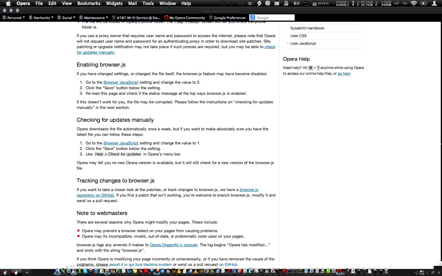The image size is (442, 276).
Task: Click the 'Opera Help' sidebar heading
Action: tap(296, 59)
